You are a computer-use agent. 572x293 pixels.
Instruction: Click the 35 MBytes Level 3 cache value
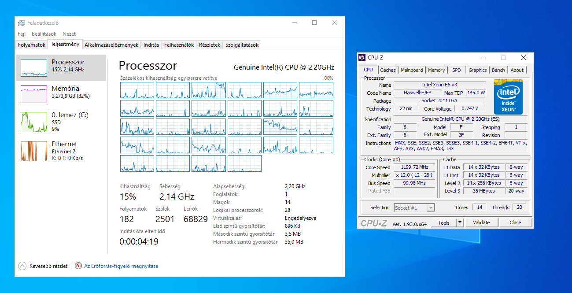(484, 191)
